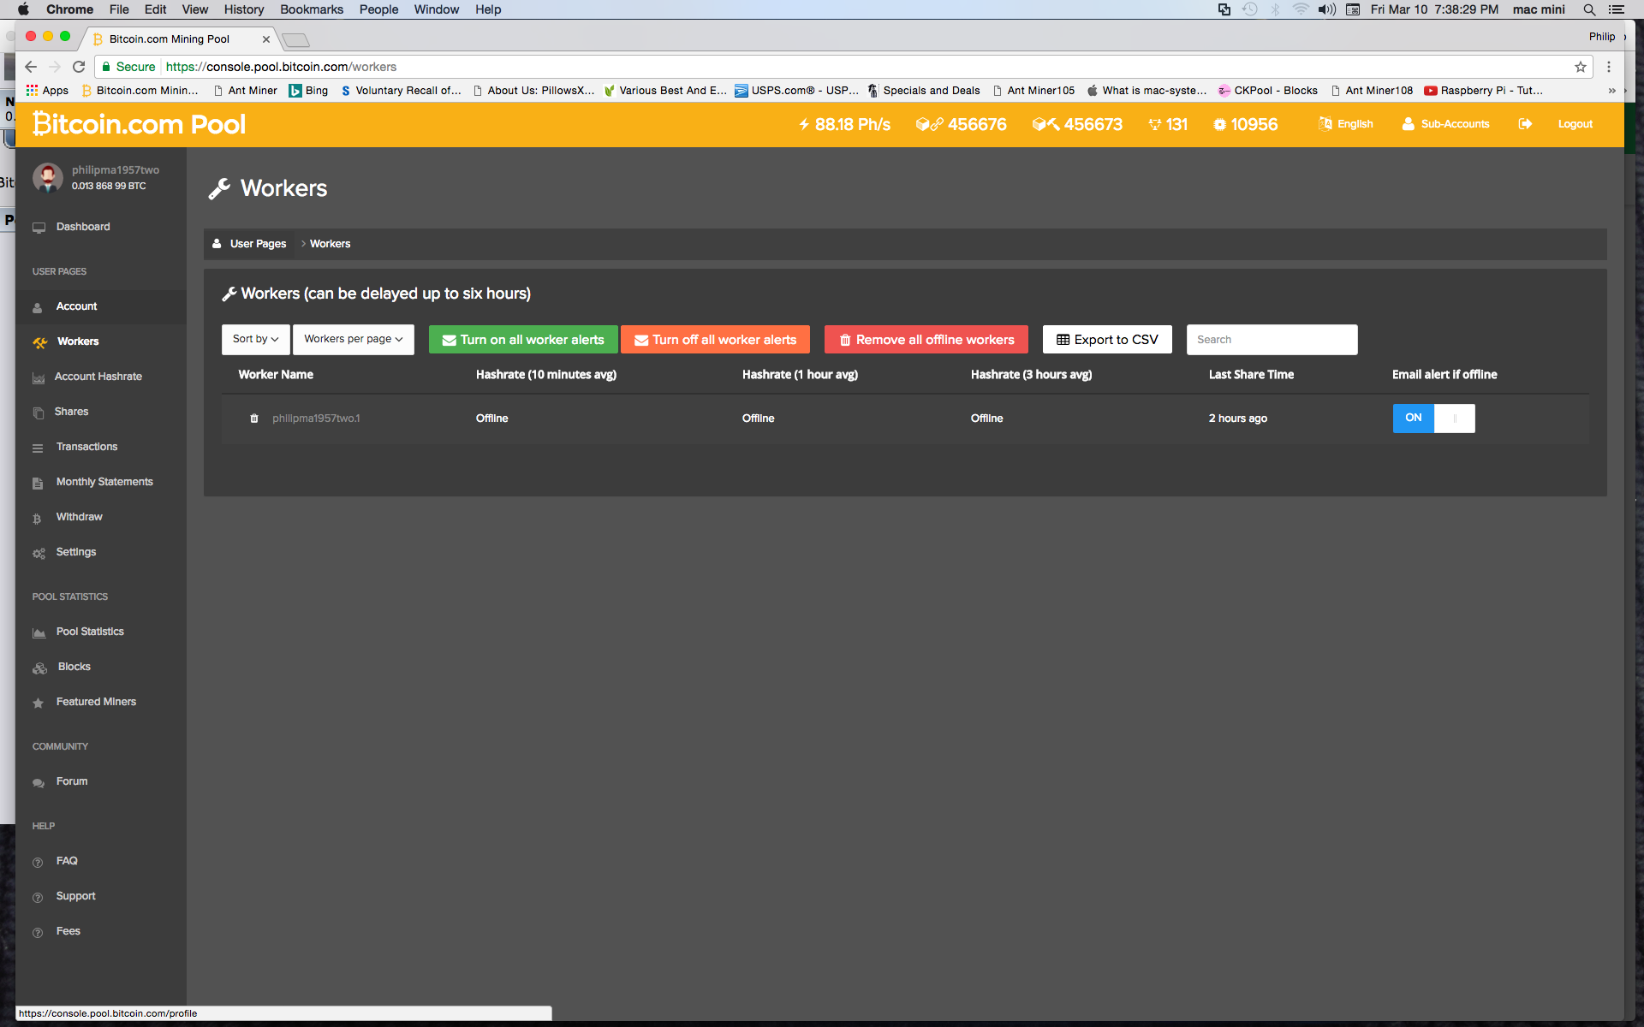Open the Raspberry Pi - Tut... bookmark
The width and height of the screenshot is (1644, 1027).
[1484, 90]
